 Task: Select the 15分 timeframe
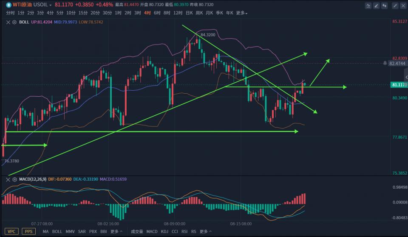coord(83,13)
